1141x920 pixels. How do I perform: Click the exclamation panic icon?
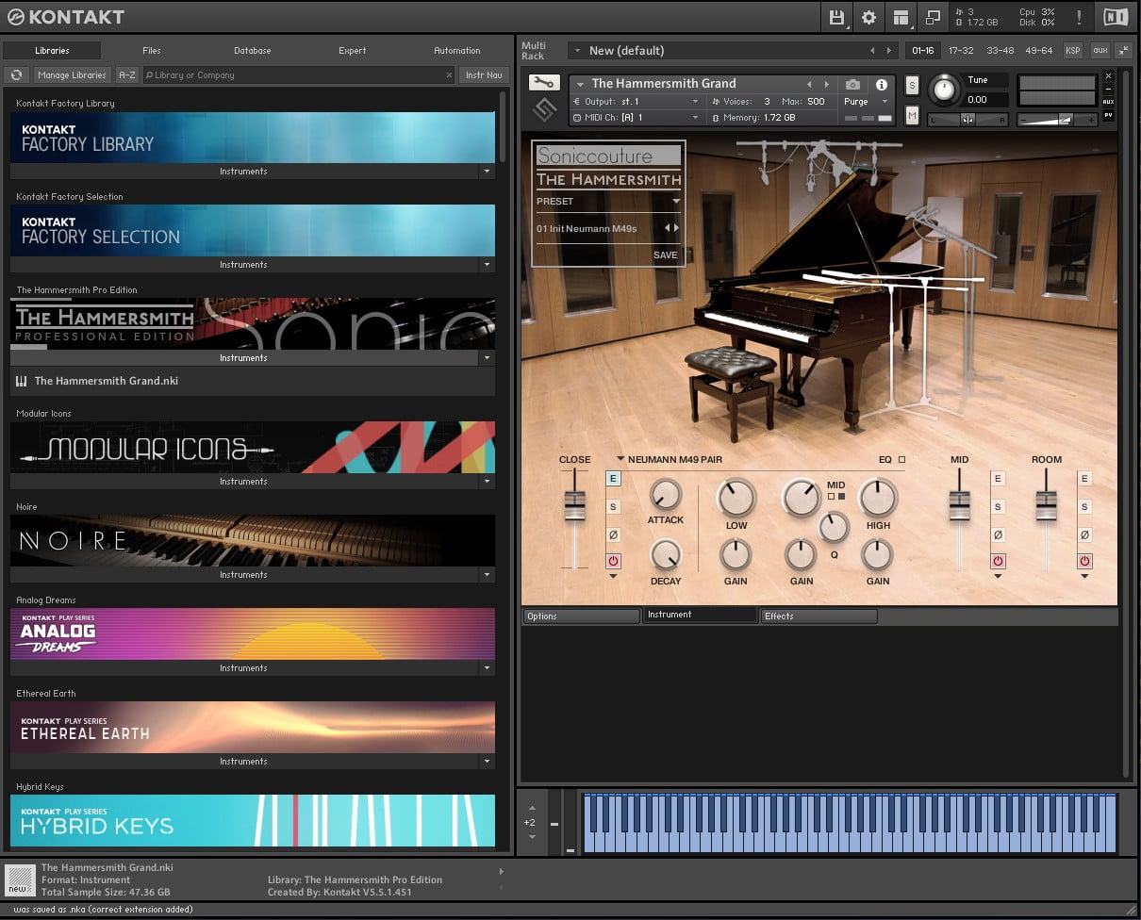[1079, 17]
